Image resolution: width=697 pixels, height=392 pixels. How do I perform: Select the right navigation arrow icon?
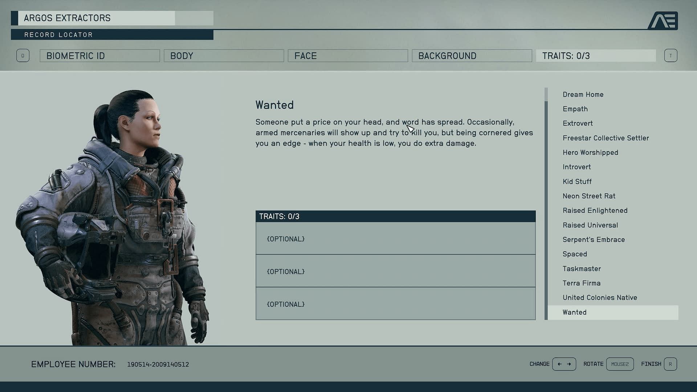click(x=569, y=364)
